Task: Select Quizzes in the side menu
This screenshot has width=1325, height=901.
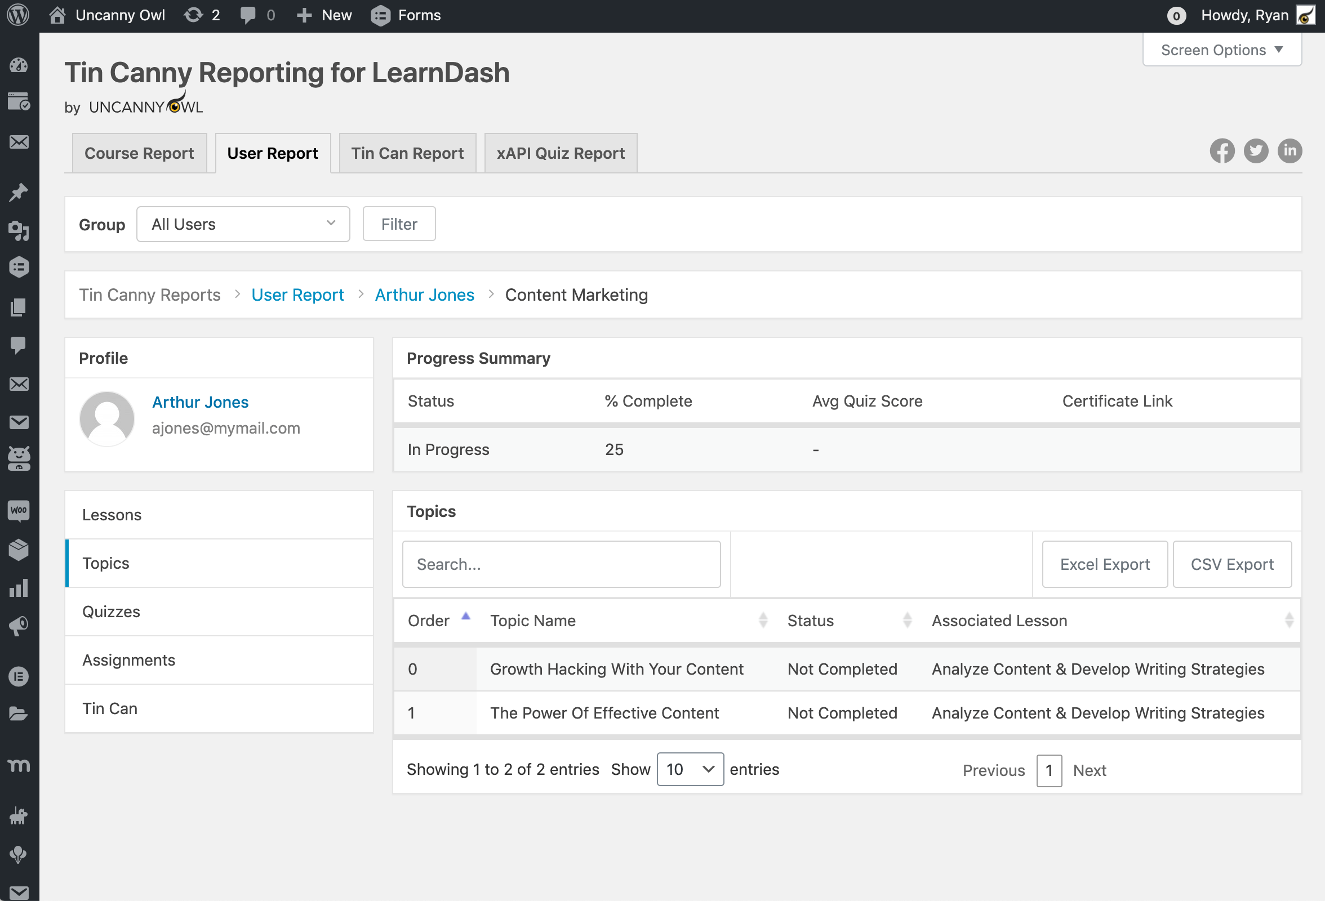Action: [x=111, y=612]
